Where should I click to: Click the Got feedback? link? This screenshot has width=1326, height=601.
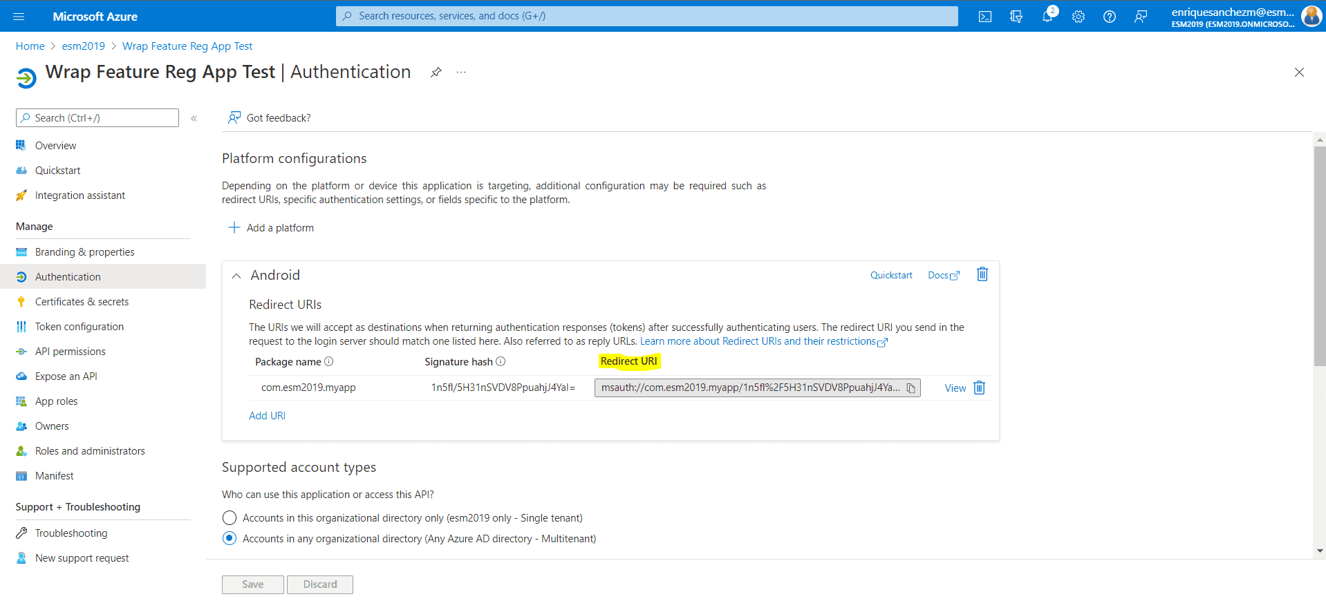pyautogui.click(x=279, y=118)
